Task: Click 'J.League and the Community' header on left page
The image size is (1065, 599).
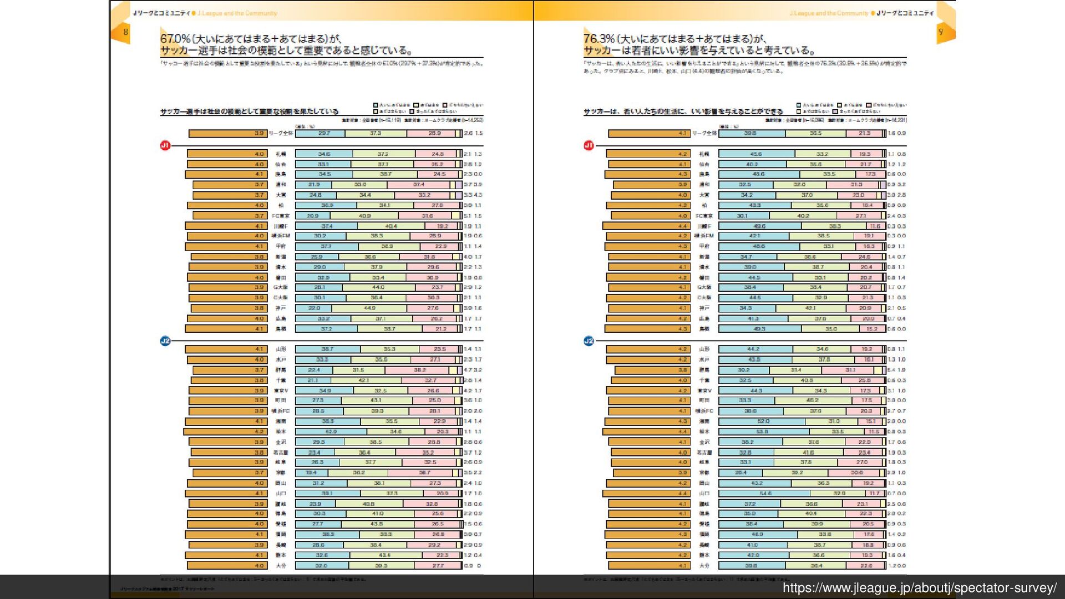Action: (x=237, y=13)
